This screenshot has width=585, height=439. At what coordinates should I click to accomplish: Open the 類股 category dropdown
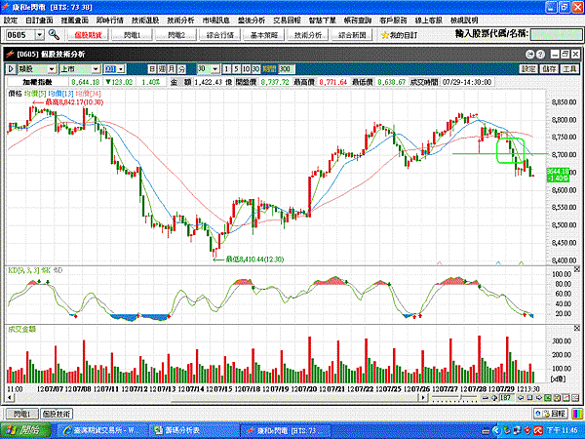click(52, 69)
